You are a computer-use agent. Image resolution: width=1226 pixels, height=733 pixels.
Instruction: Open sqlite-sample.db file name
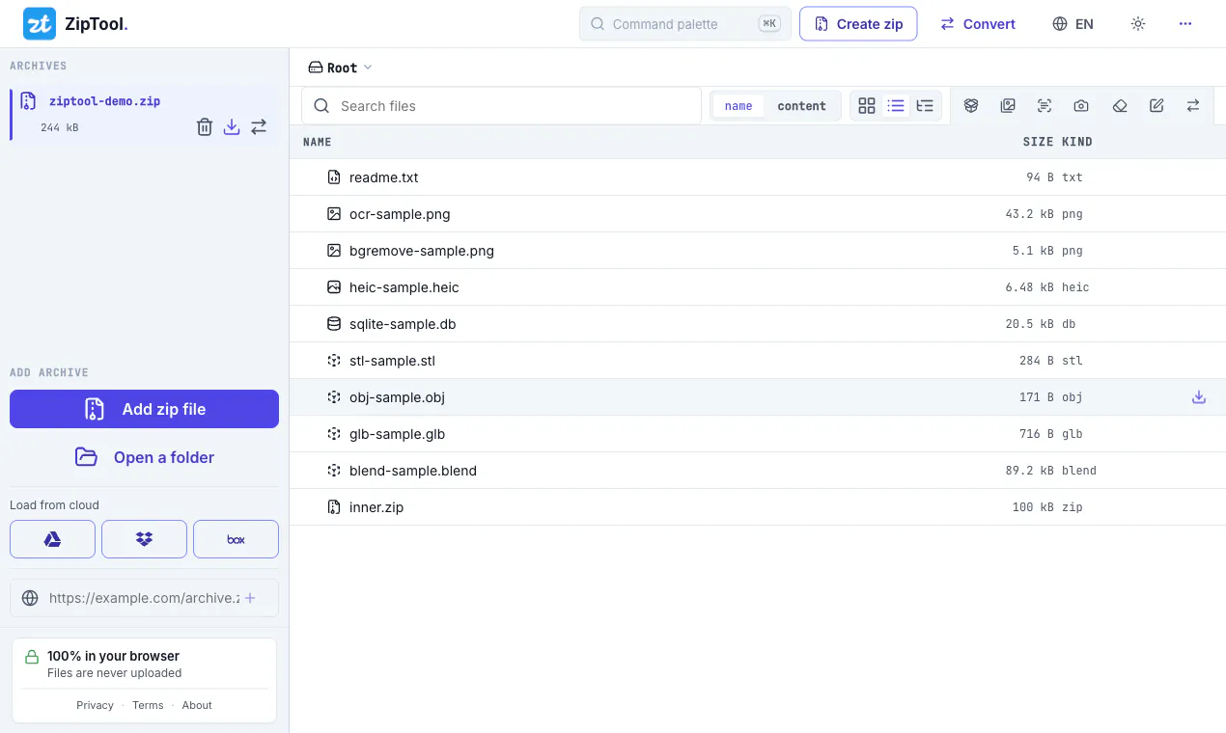(403, 324)
